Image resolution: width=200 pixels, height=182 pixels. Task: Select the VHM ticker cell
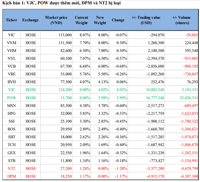point(12,51)
